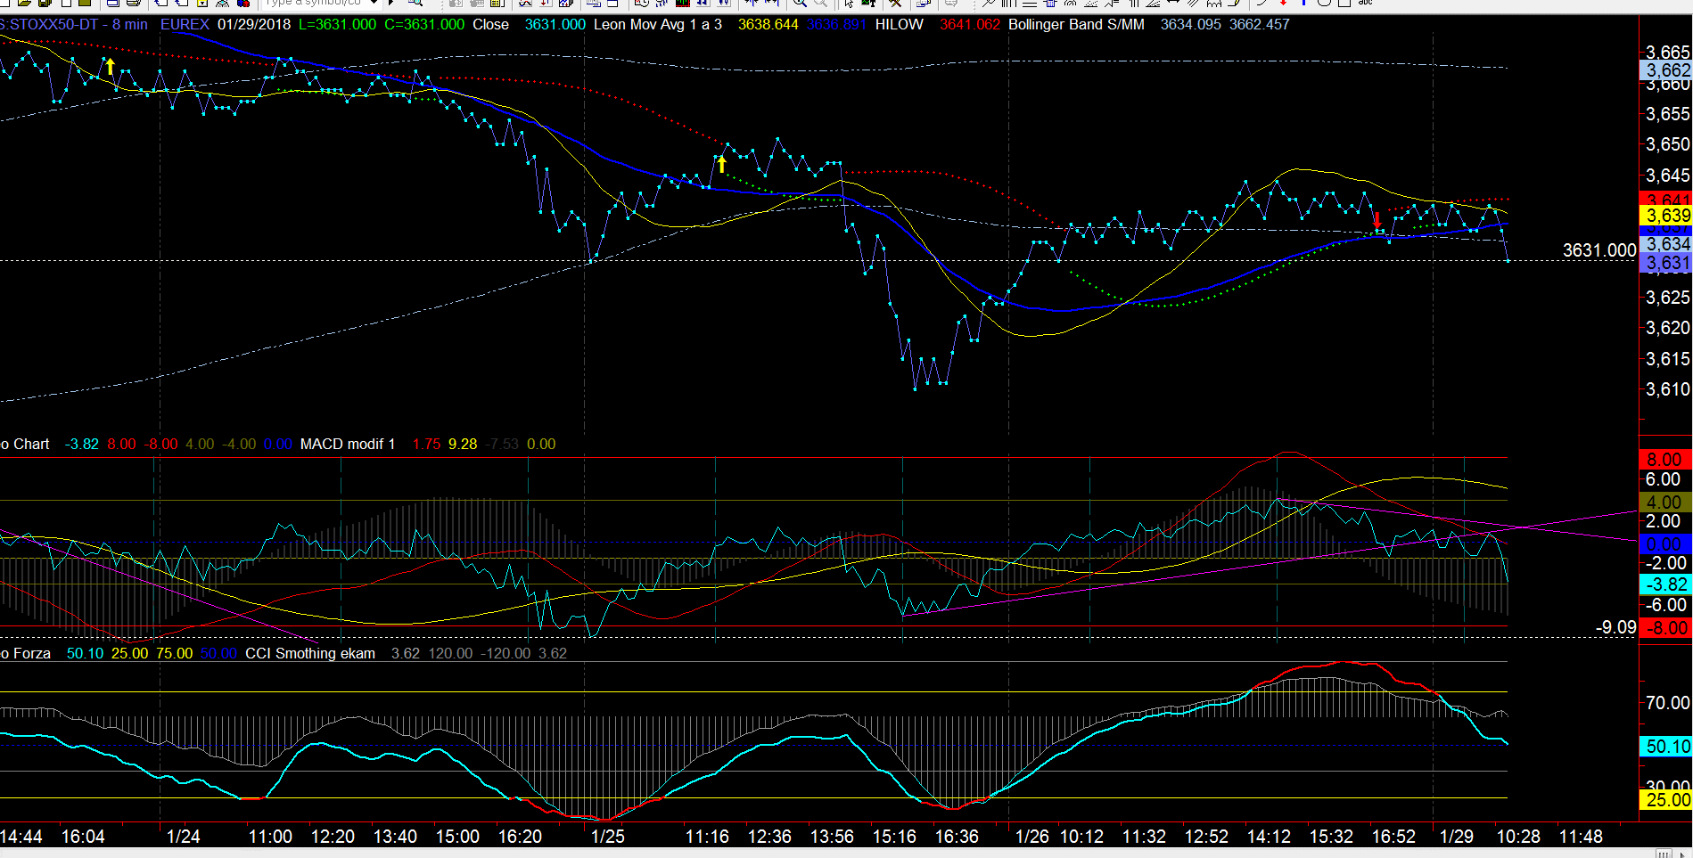Image resolution: width=1693 pixels, height=858 pixels.
Task: Click the 'CCI Smothing ekam' indicator label
Action: [310, 653]
